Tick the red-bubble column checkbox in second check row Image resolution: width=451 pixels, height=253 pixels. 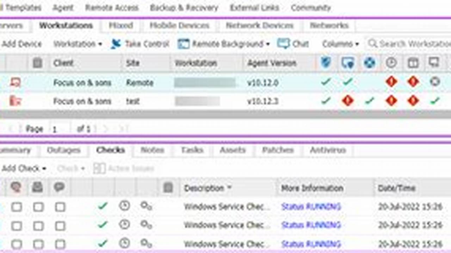[x=16, y=225]
